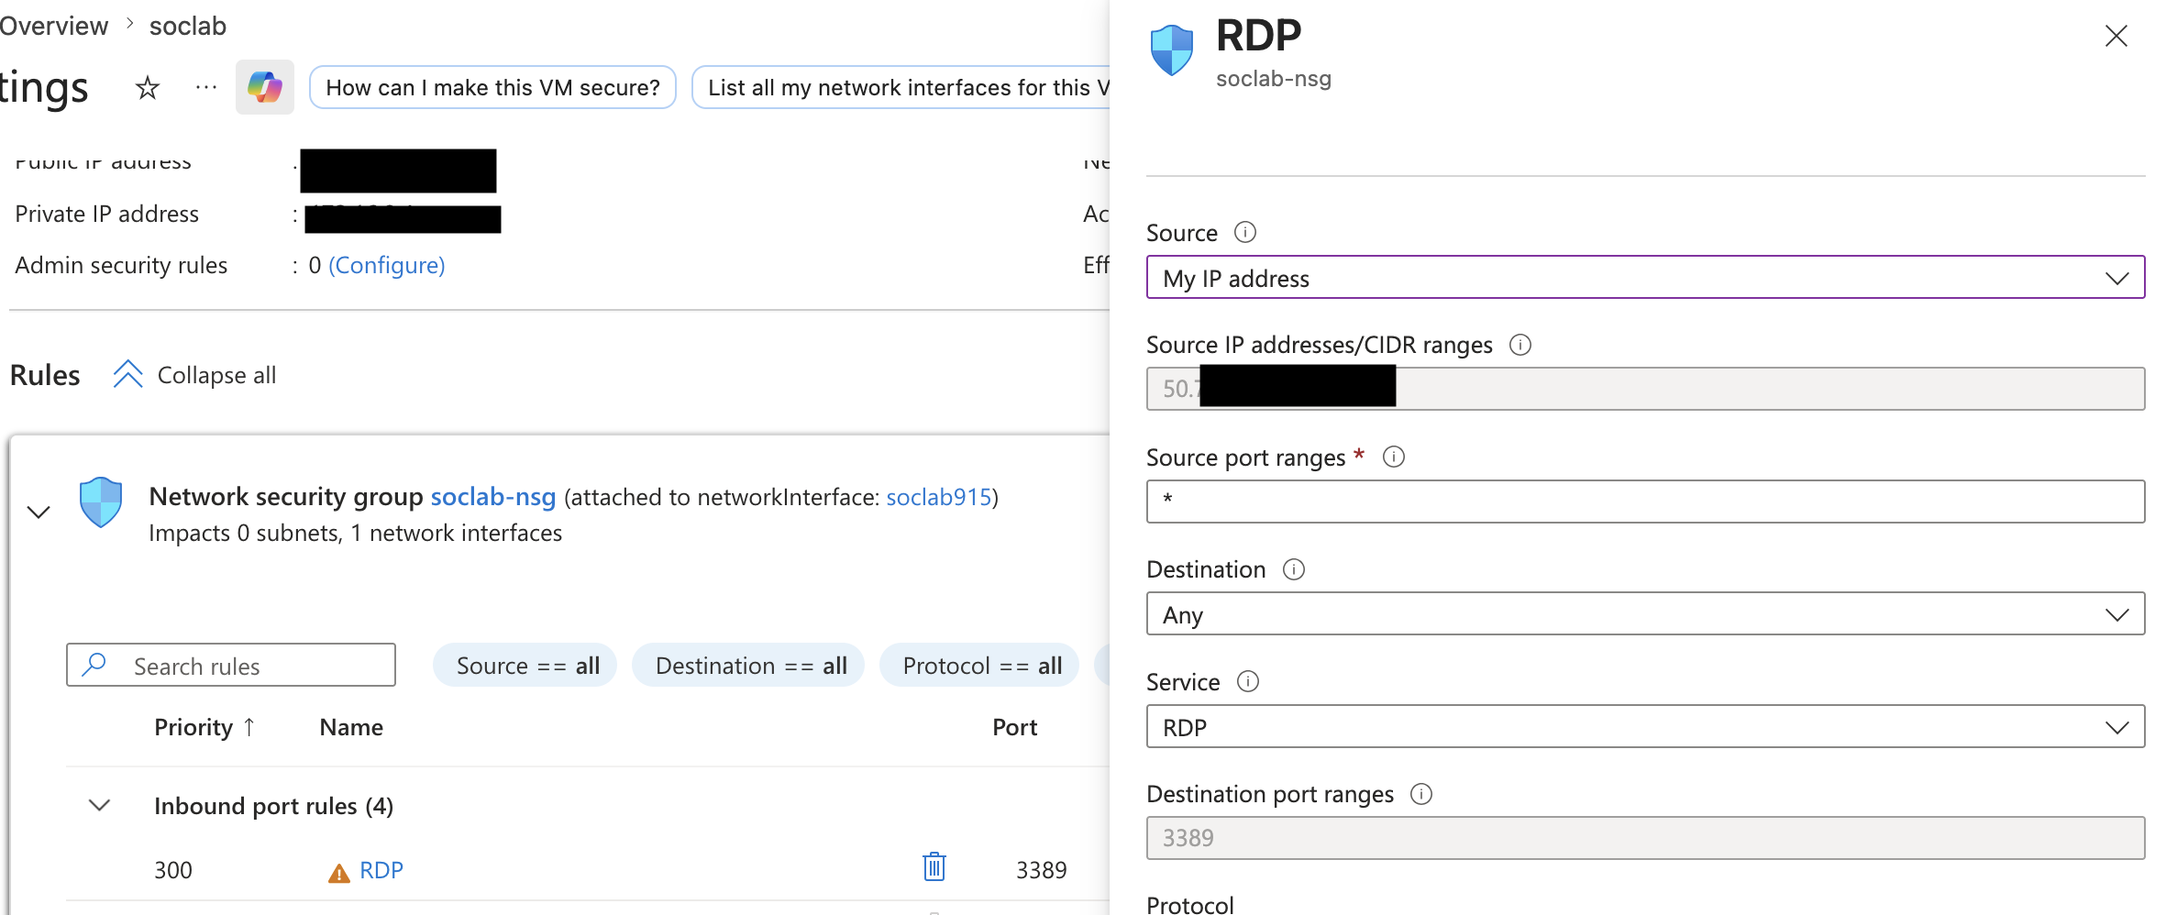Image resolution: width=2166 pixels, height=915 pixels.
Task: Click the soclab-nsg subtitle in RDP panel
Action: click(1274, 79)
